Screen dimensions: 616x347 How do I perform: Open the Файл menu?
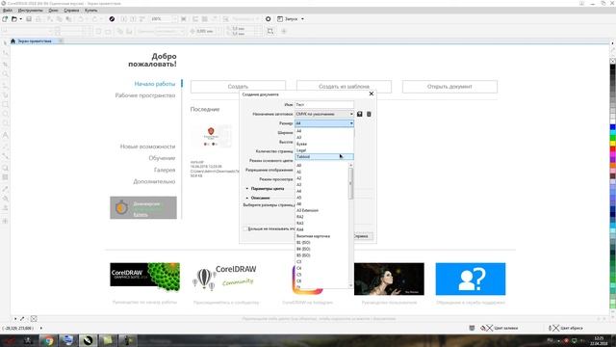pos(8,11)
